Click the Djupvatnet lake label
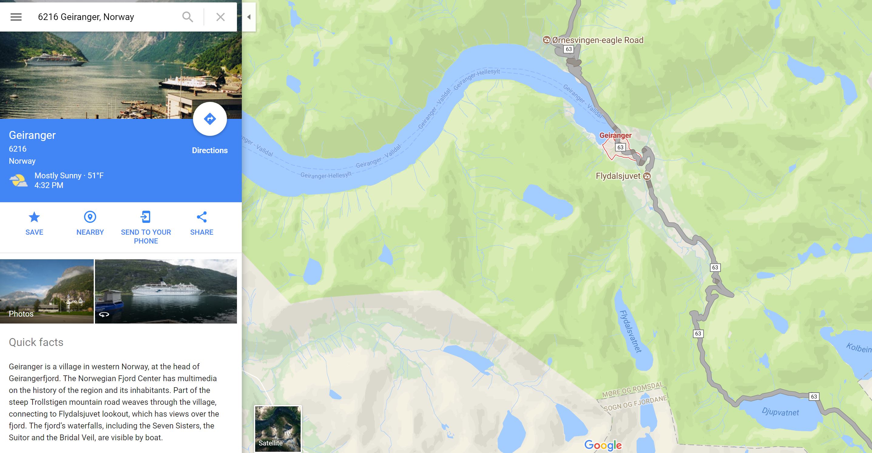Viewport: 872px width, 453px height. 780,412
